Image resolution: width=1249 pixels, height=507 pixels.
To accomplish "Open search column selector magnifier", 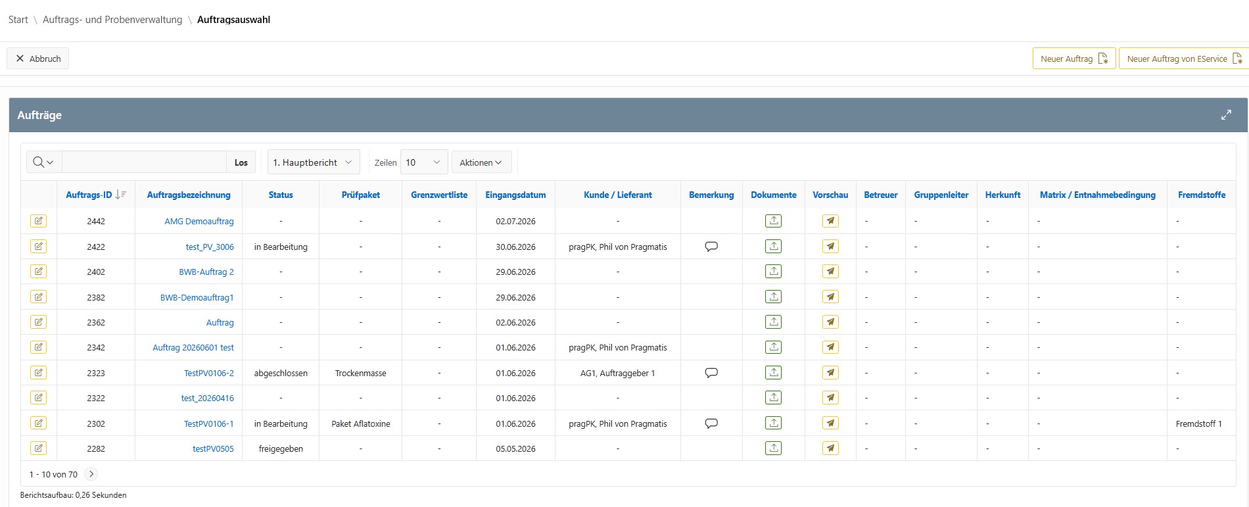I will tap(43, 162).
